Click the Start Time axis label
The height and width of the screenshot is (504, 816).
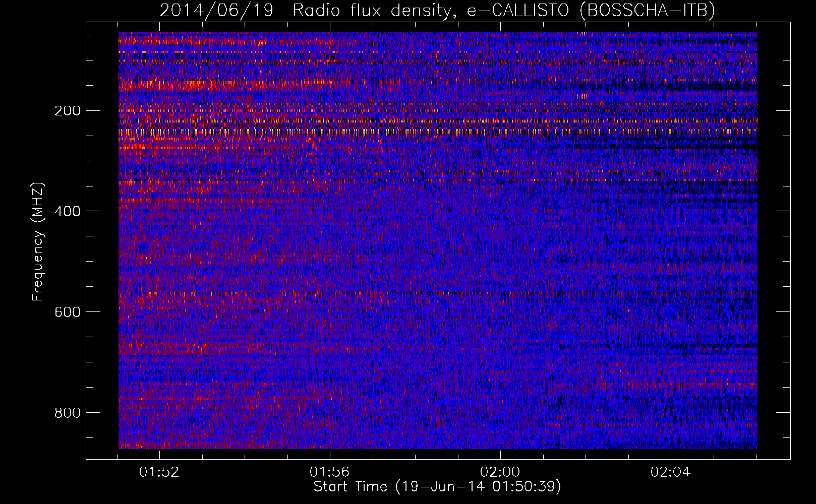point(437,486)
